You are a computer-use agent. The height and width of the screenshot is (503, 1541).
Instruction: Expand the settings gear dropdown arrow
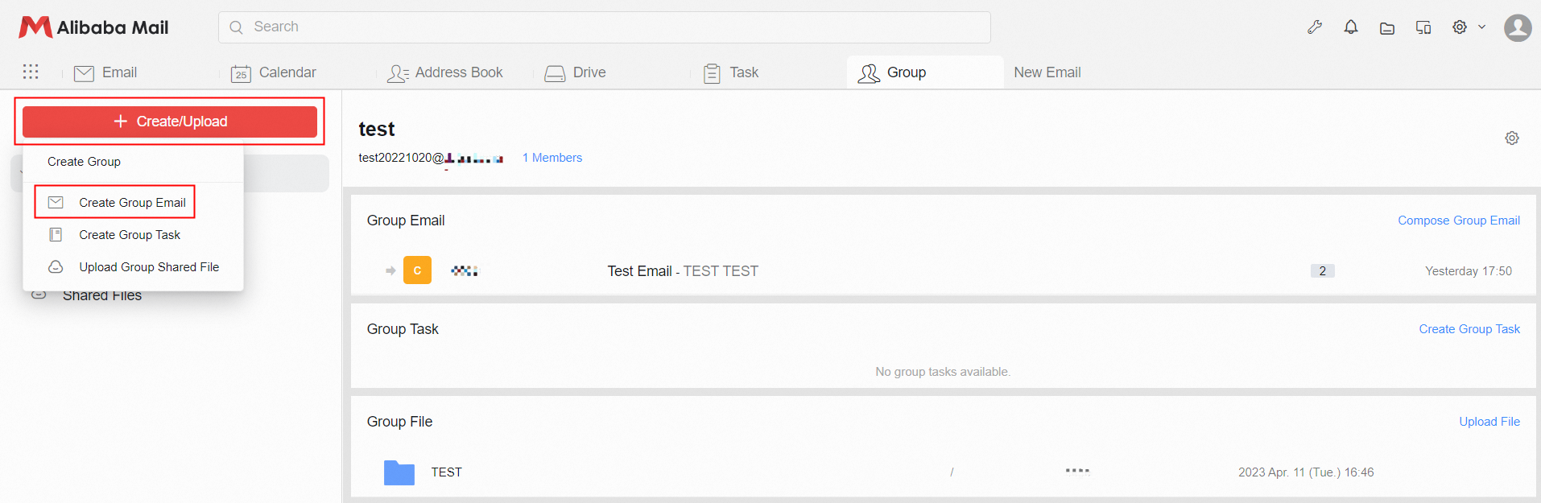click(x=1481, y=27)
